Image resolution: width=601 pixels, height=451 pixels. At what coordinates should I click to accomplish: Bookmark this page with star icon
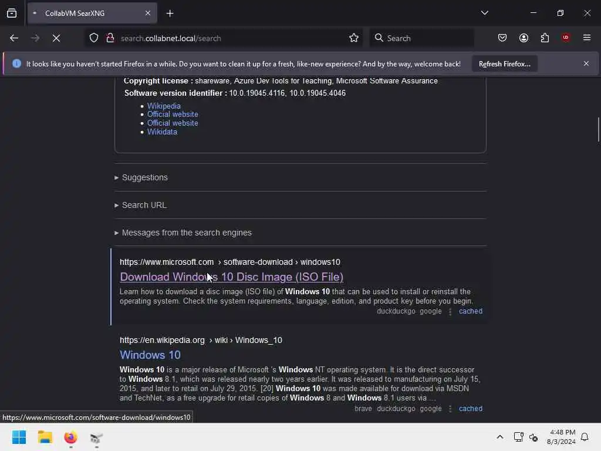354,38
